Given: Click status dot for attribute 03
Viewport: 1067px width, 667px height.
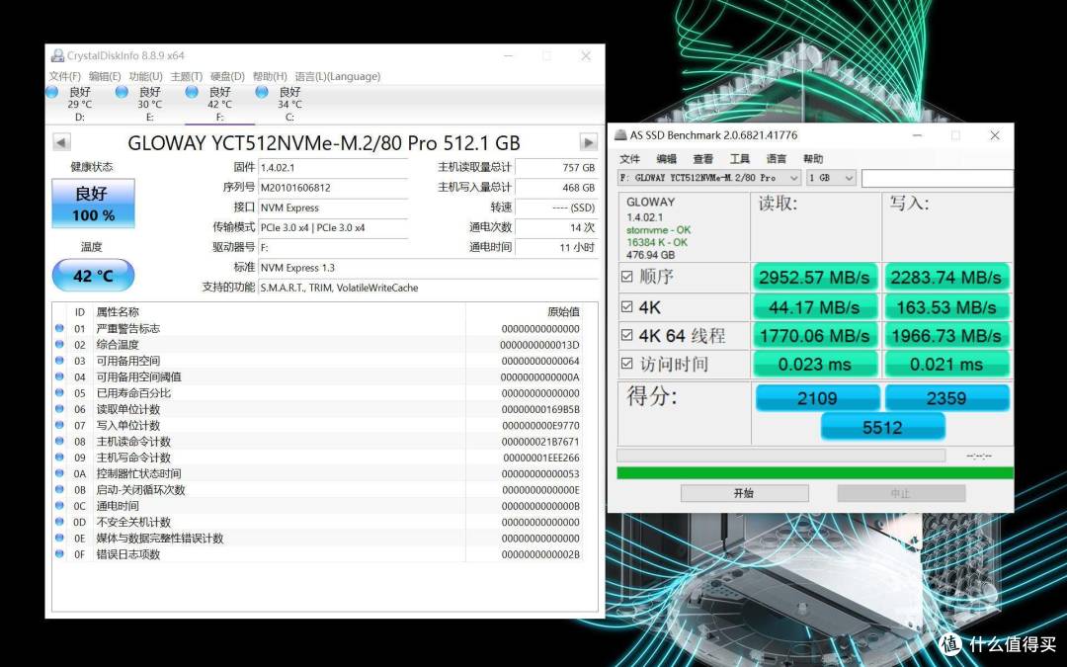Looking at the screenshot, I should coord(59,361).
